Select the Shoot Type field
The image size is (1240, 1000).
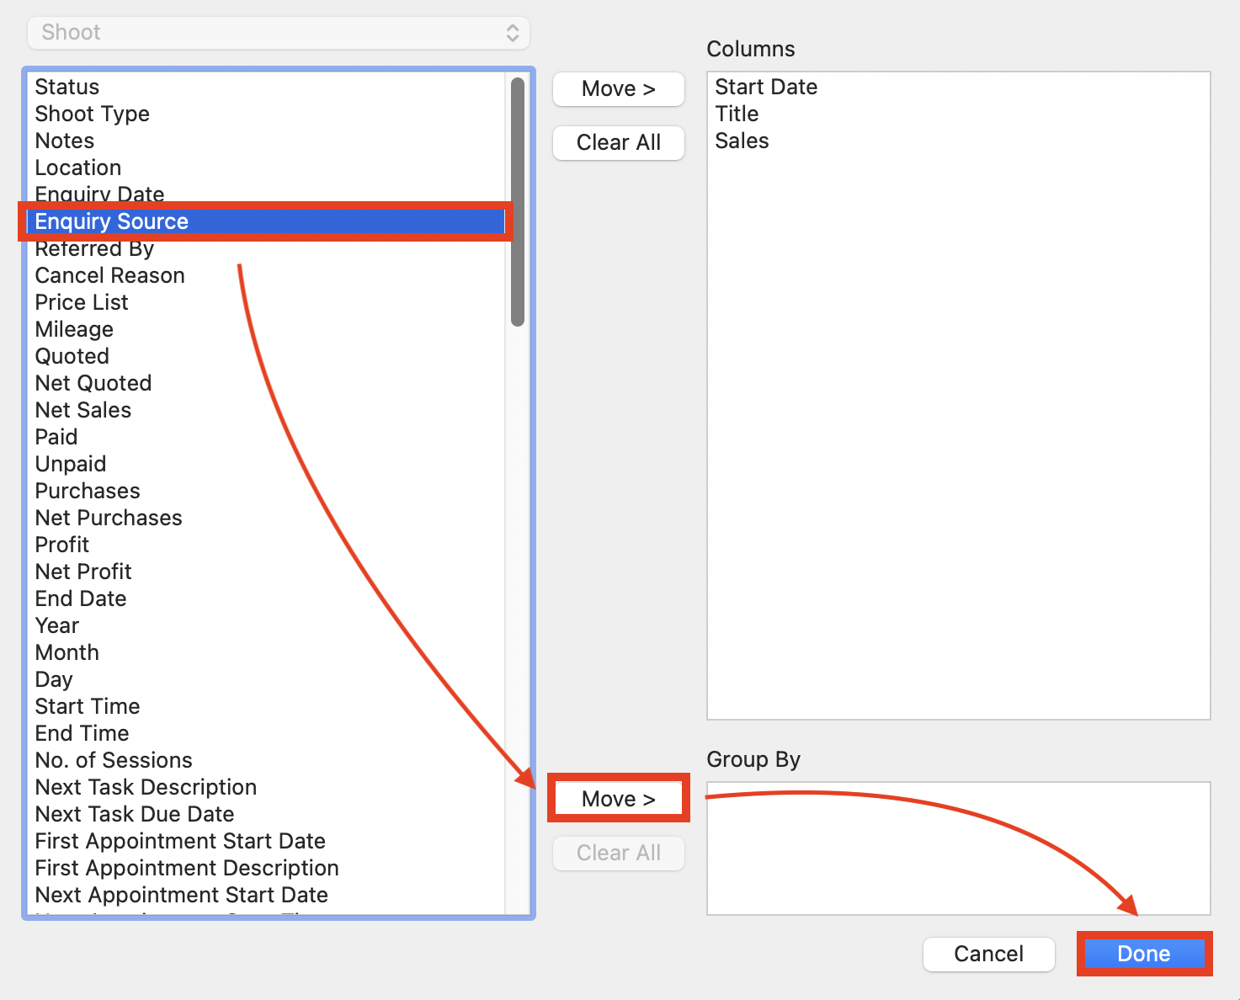(x=92, y=114)
